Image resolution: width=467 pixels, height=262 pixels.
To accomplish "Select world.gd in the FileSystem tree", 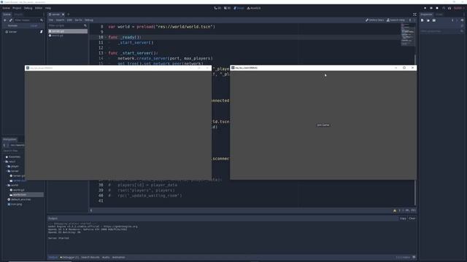I will click(x=18, y=190).
